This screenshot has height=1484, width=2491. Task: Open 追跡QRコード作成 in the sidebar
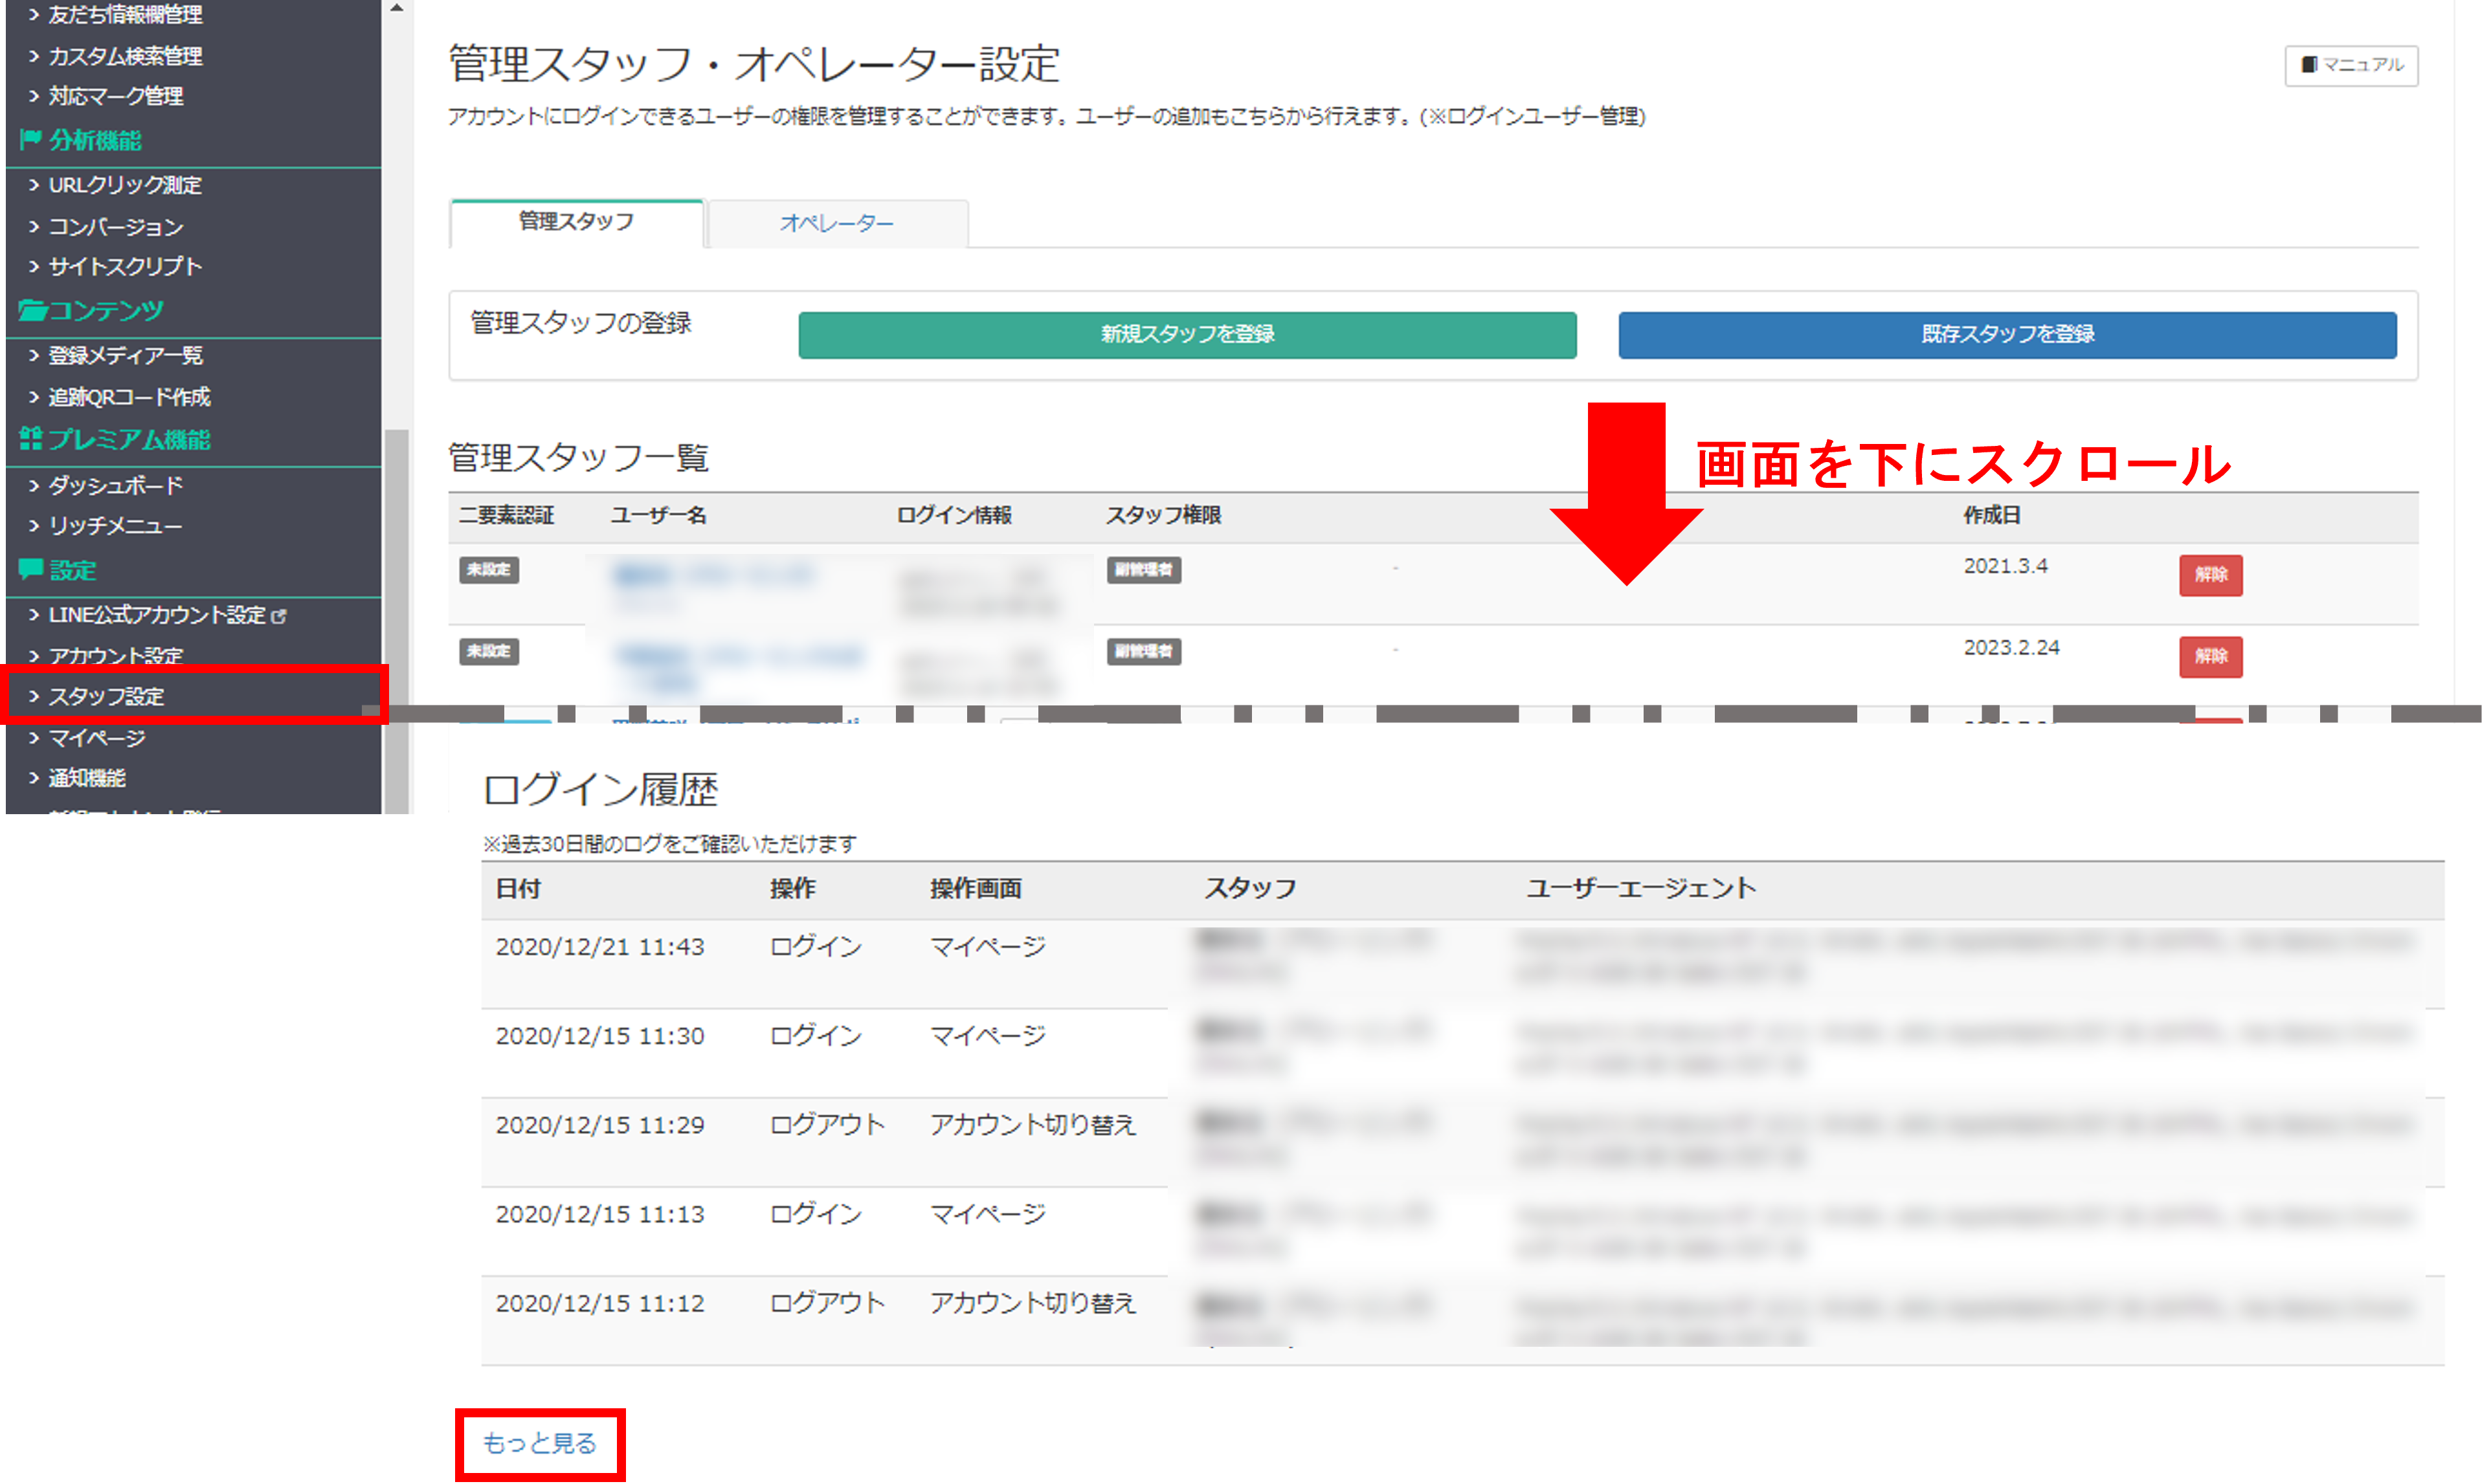coord(130,397)
